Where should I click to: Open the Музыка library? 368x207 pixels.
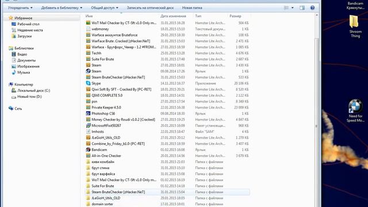click(x=24, y=72)
